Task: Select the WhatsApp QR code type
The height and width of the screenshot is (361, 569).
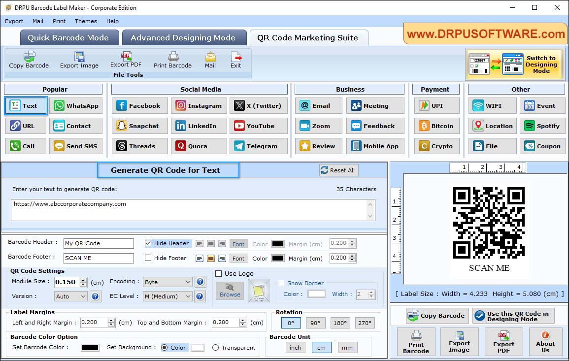Action: coord(76,105)
